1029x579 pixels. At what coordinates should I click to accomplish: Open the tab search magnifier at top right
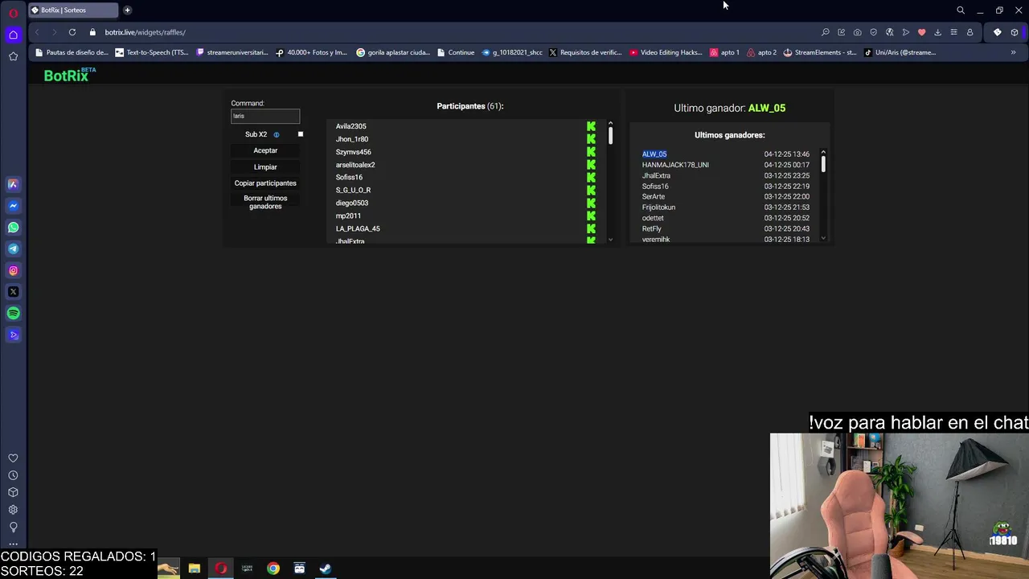tap(961, 10)
